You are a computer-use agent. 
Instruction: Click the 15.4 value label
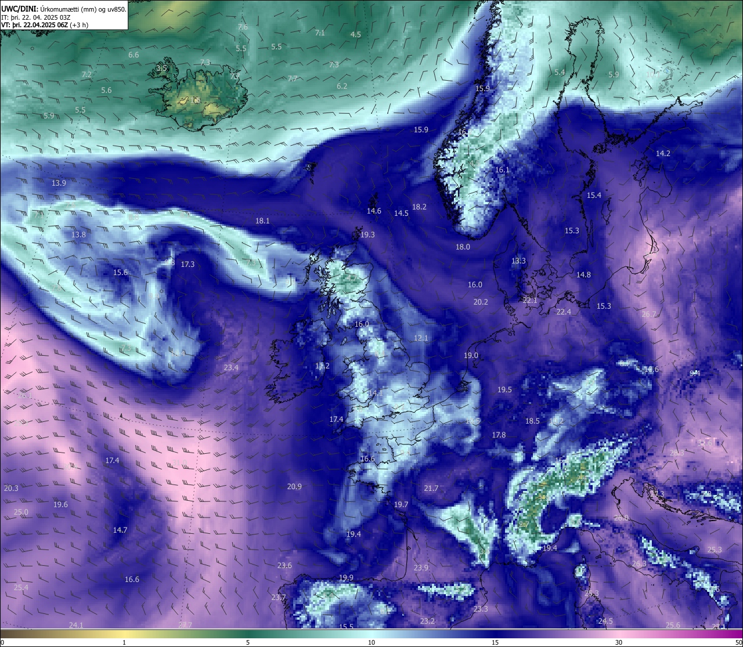(594, 196)
